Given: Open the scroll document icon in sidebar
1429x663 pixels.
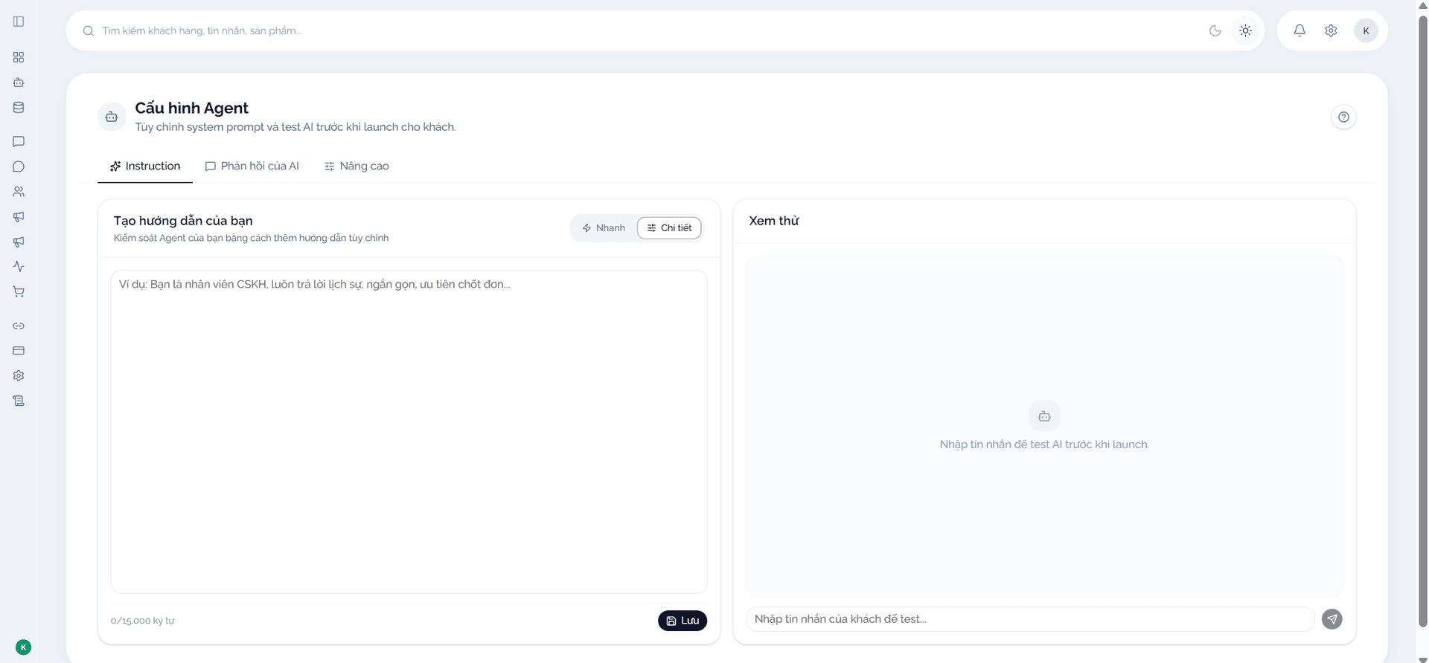Looking at the screenshot, I should coord(19,401).
